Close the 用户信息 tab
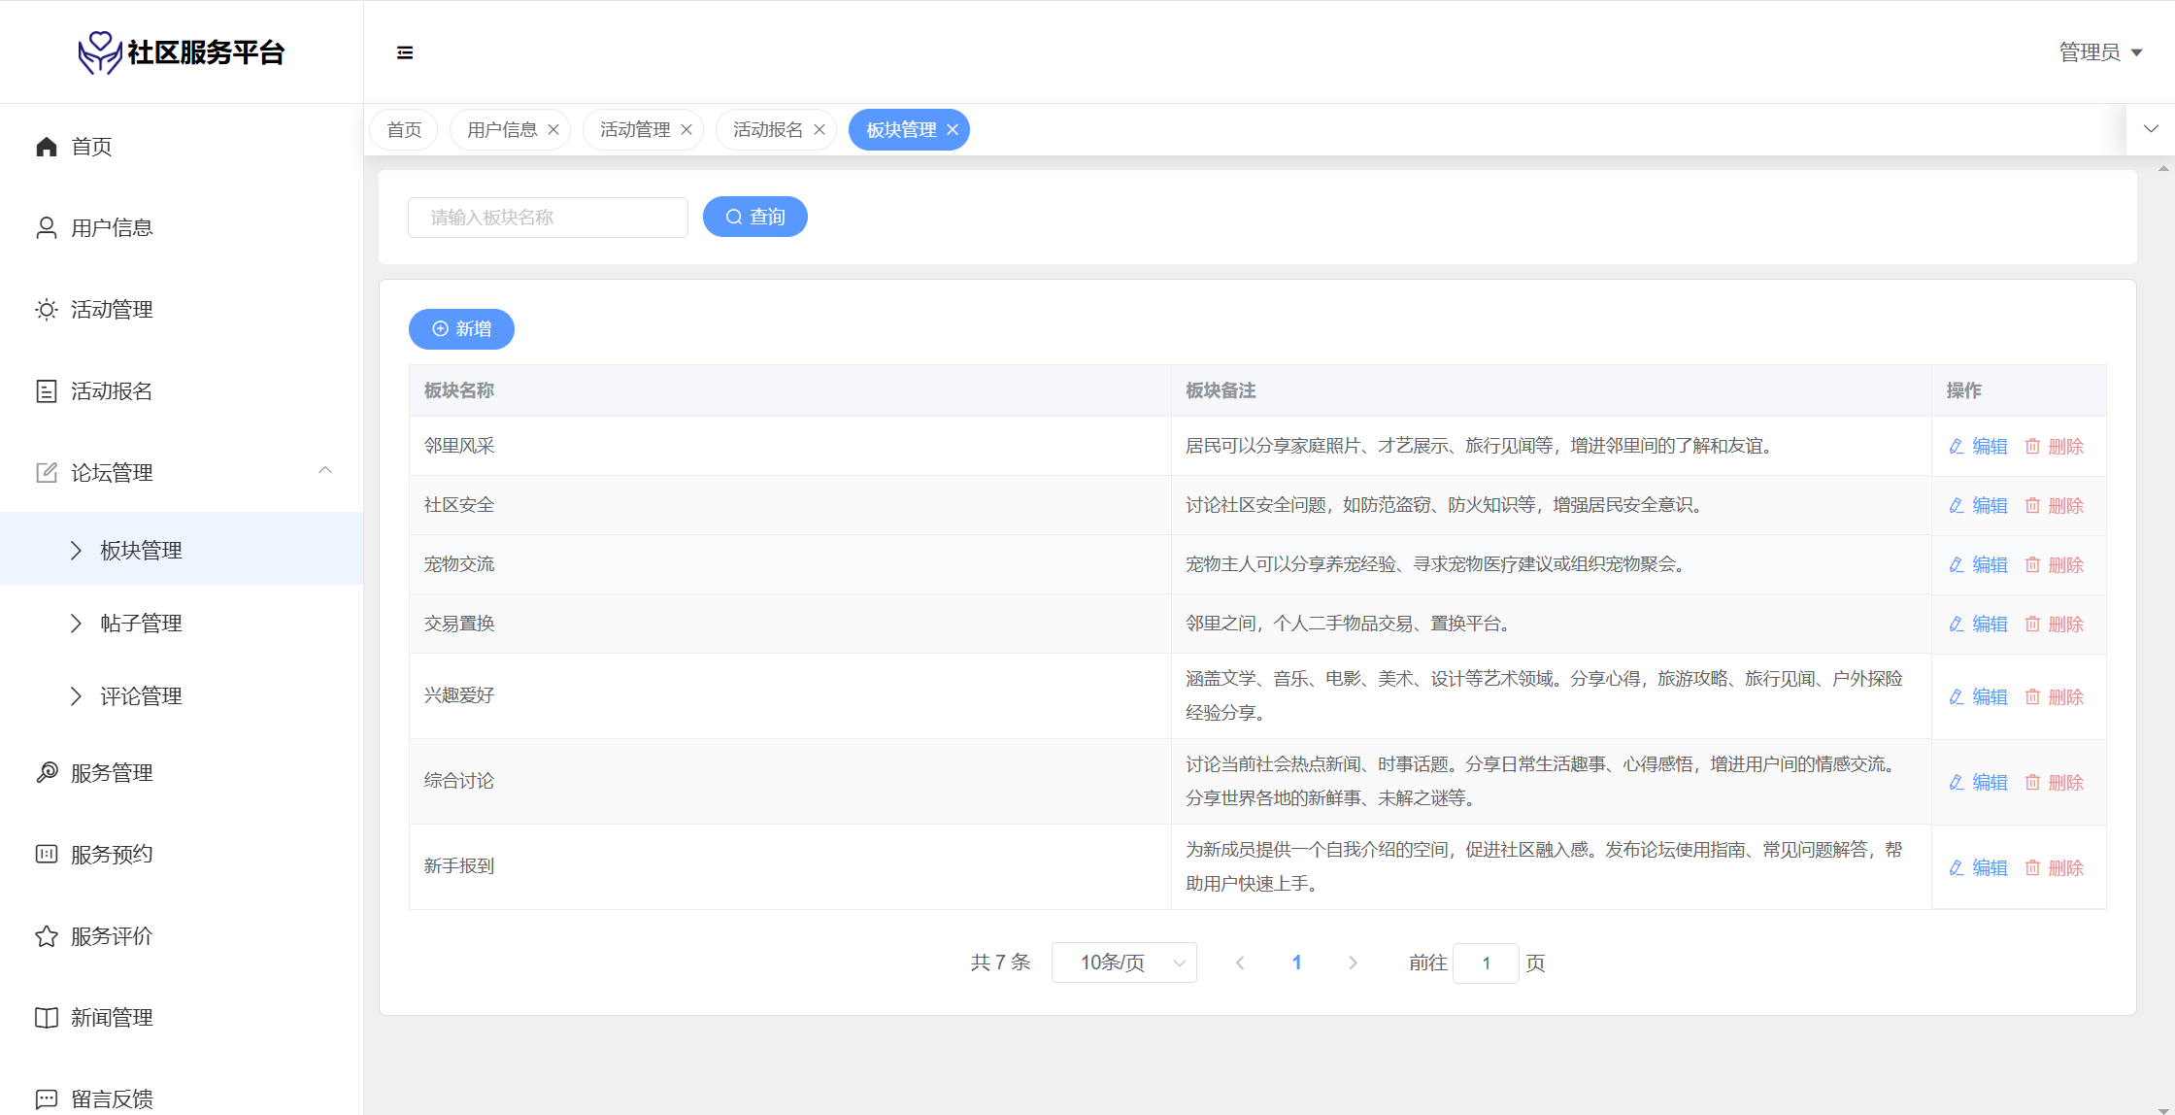The height and width of the screenshot is (1115, 2175). click(x=553, y=130)
